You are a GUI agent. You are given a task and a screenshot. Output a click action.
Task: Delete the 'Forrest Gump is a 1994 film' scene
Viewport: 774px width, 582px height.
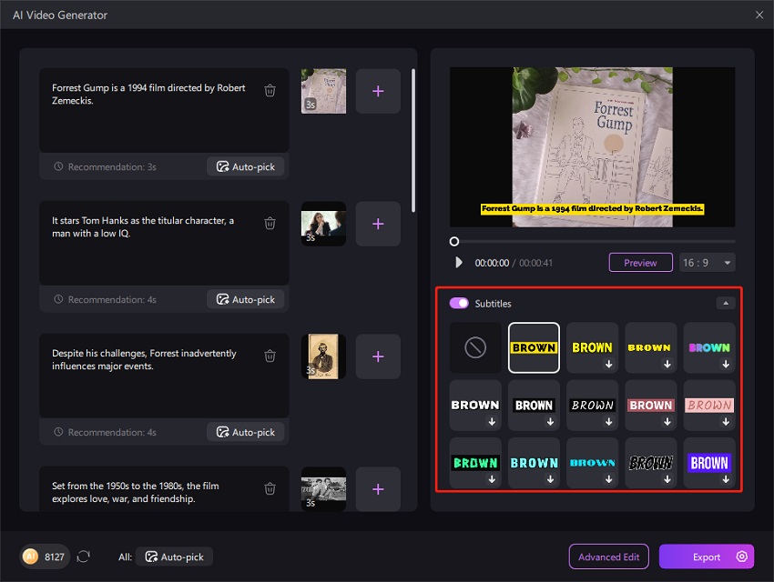coord(270,91)
